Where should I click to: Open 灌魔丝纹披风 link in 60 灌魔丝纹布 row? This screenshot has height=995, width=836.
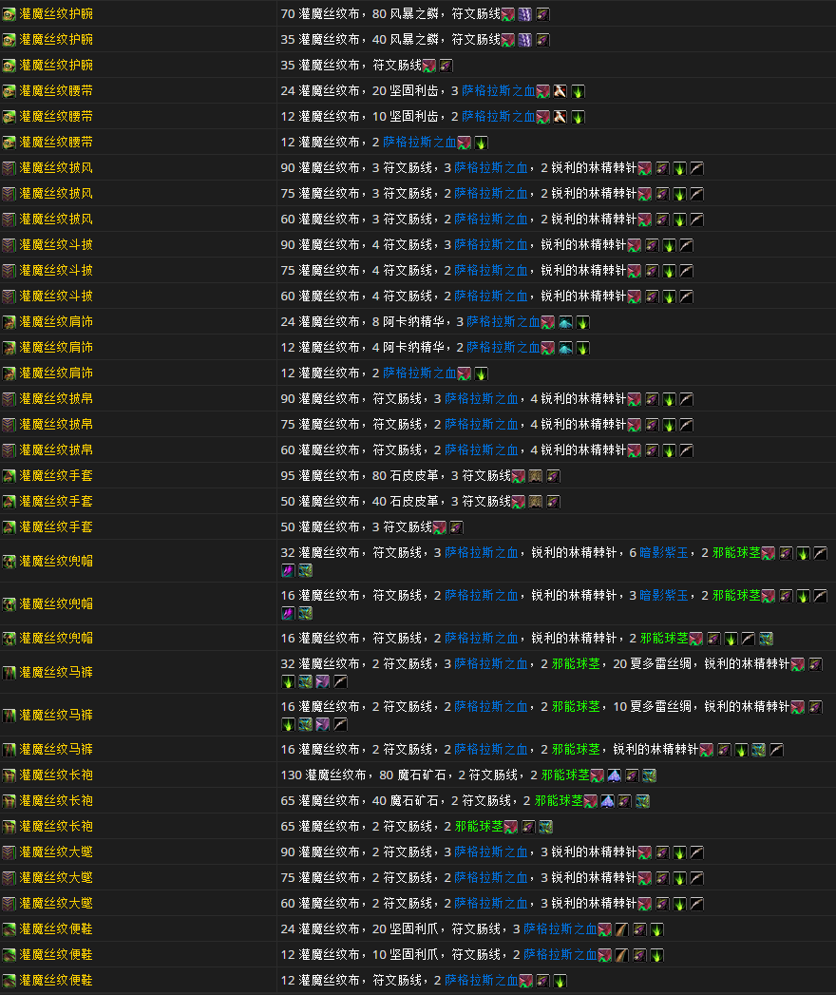[x=56, y=219]
